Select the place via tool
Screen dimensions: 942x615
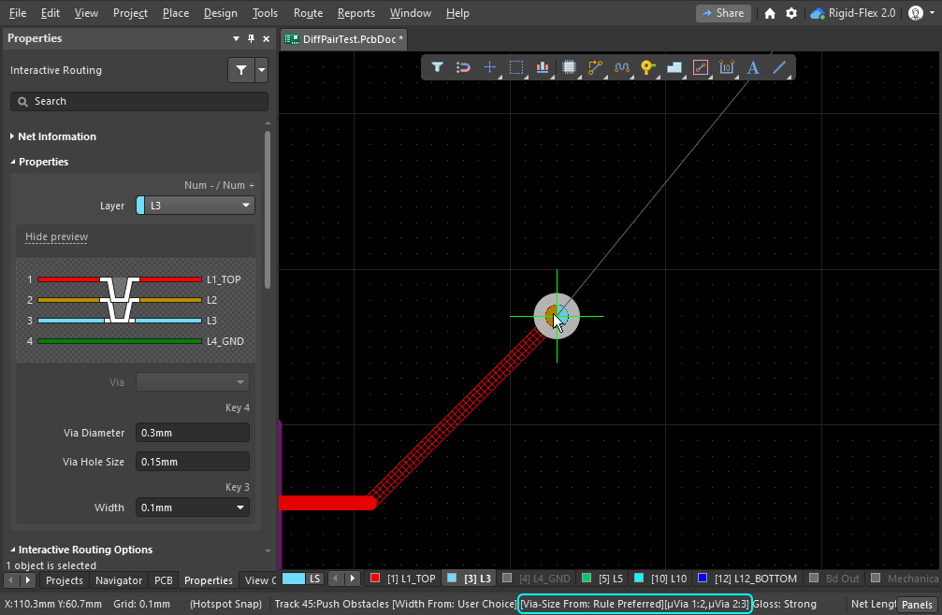click(x=647, y=67)
